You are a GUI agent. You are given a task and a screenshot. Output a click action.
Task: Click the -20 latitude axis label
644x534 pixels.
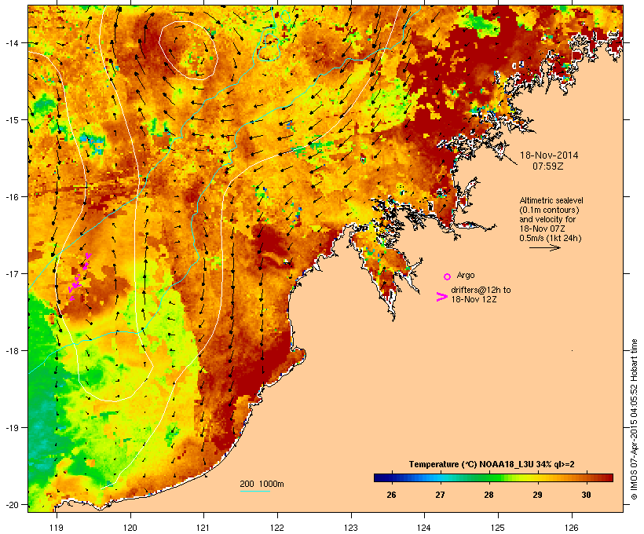pyautogui.click(x=11, y=504)
